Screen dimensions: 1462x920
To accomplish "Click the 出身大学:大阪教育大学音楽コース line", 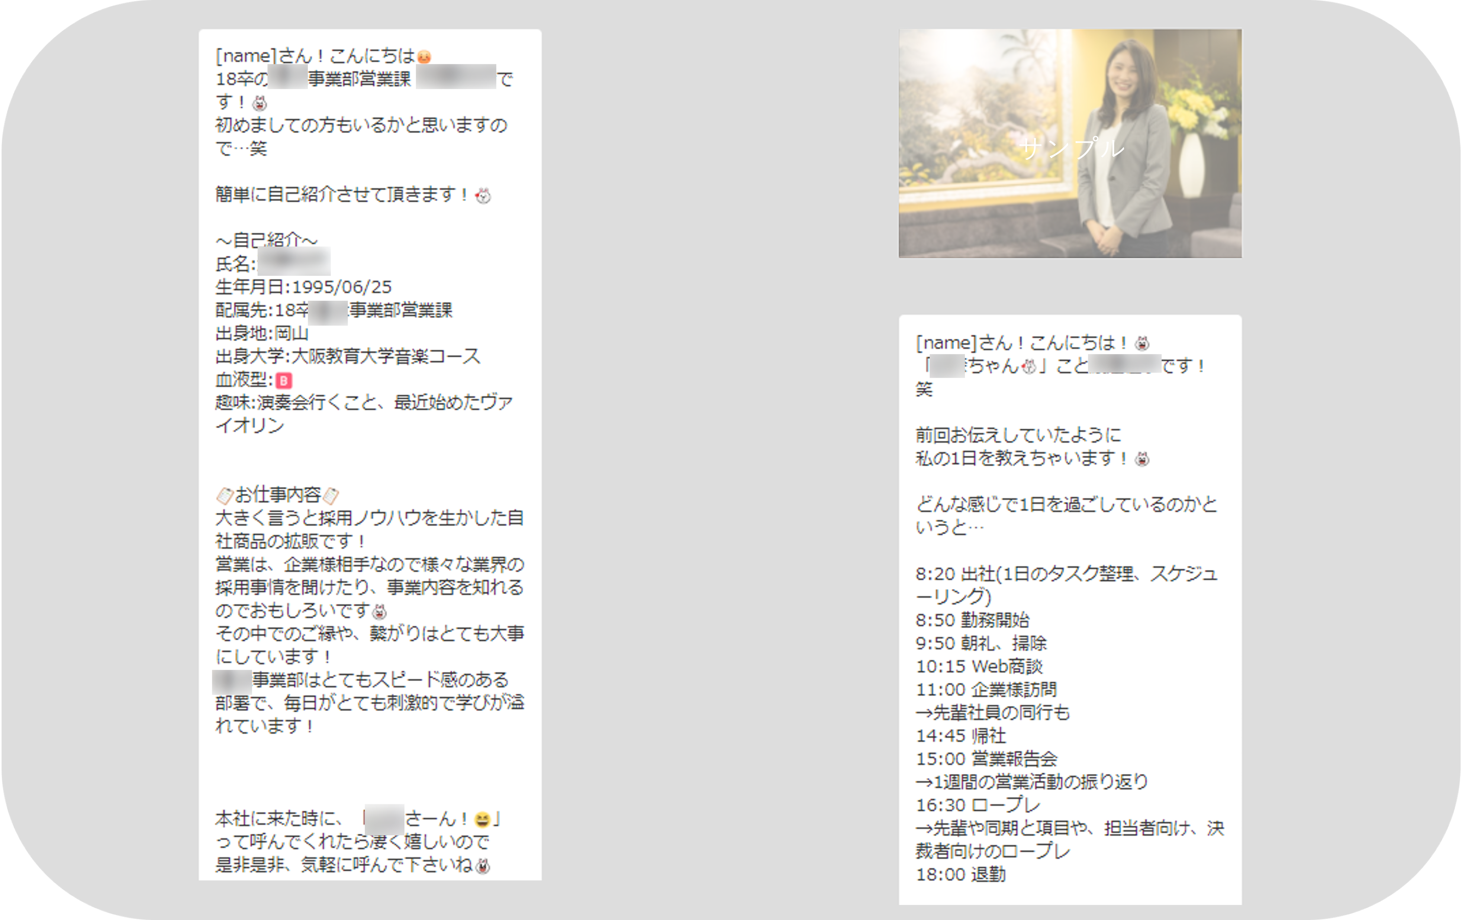I will tap(347, 356).
